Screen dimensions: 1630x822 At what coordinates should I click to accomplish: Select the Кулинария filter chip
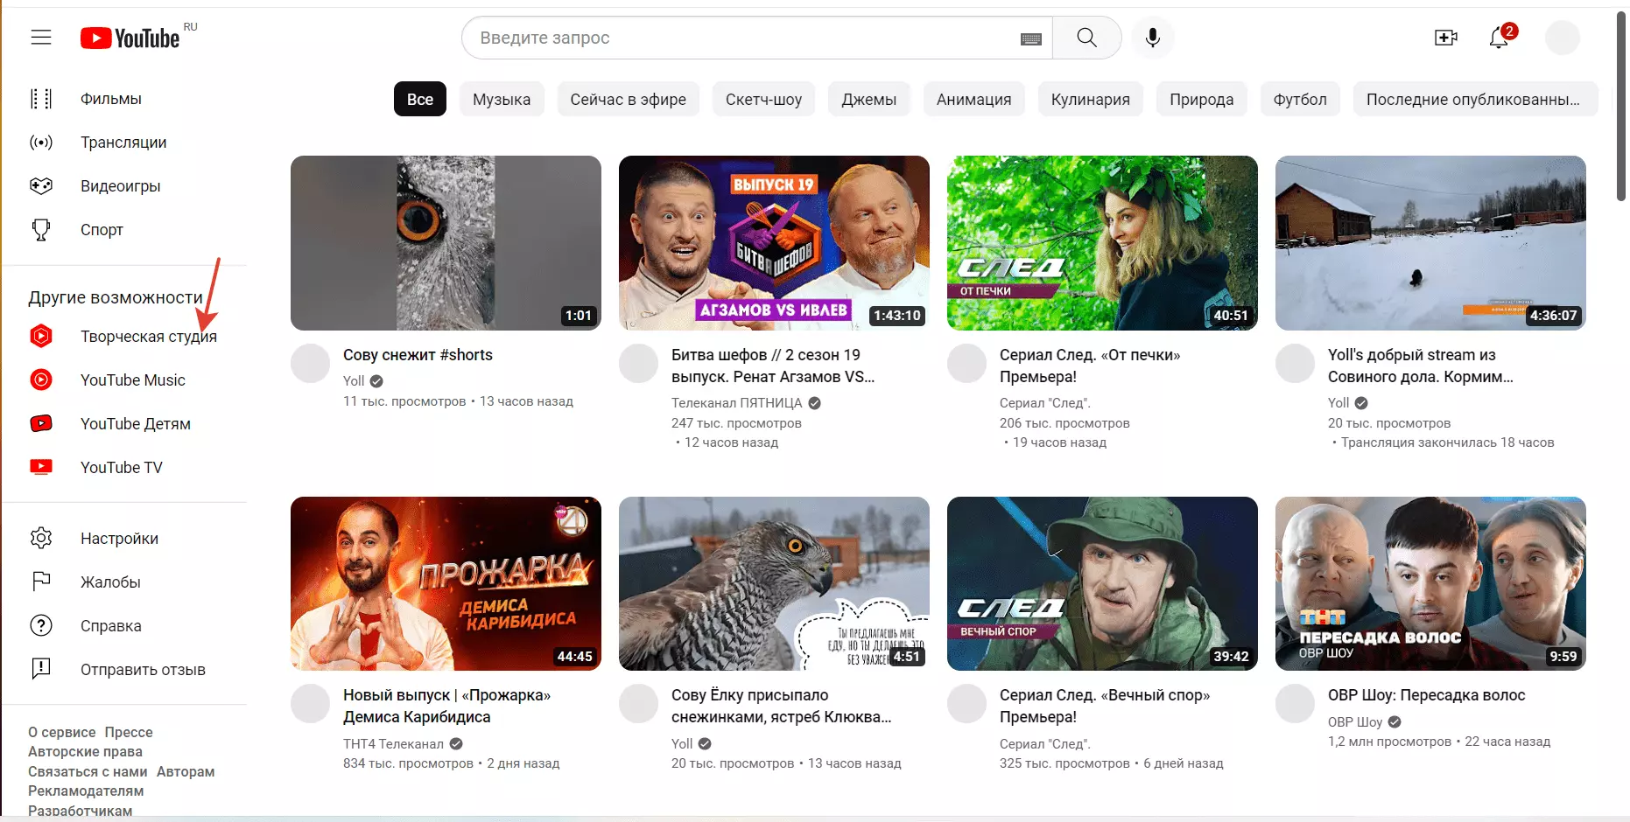1091,99
